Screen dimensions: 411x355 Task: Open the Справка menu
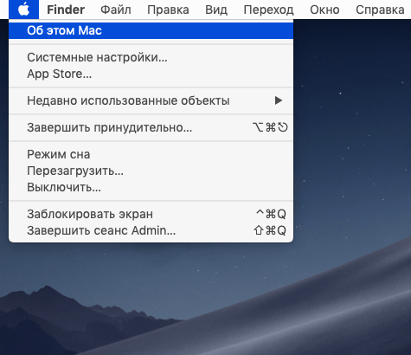(x=380, y=10)
